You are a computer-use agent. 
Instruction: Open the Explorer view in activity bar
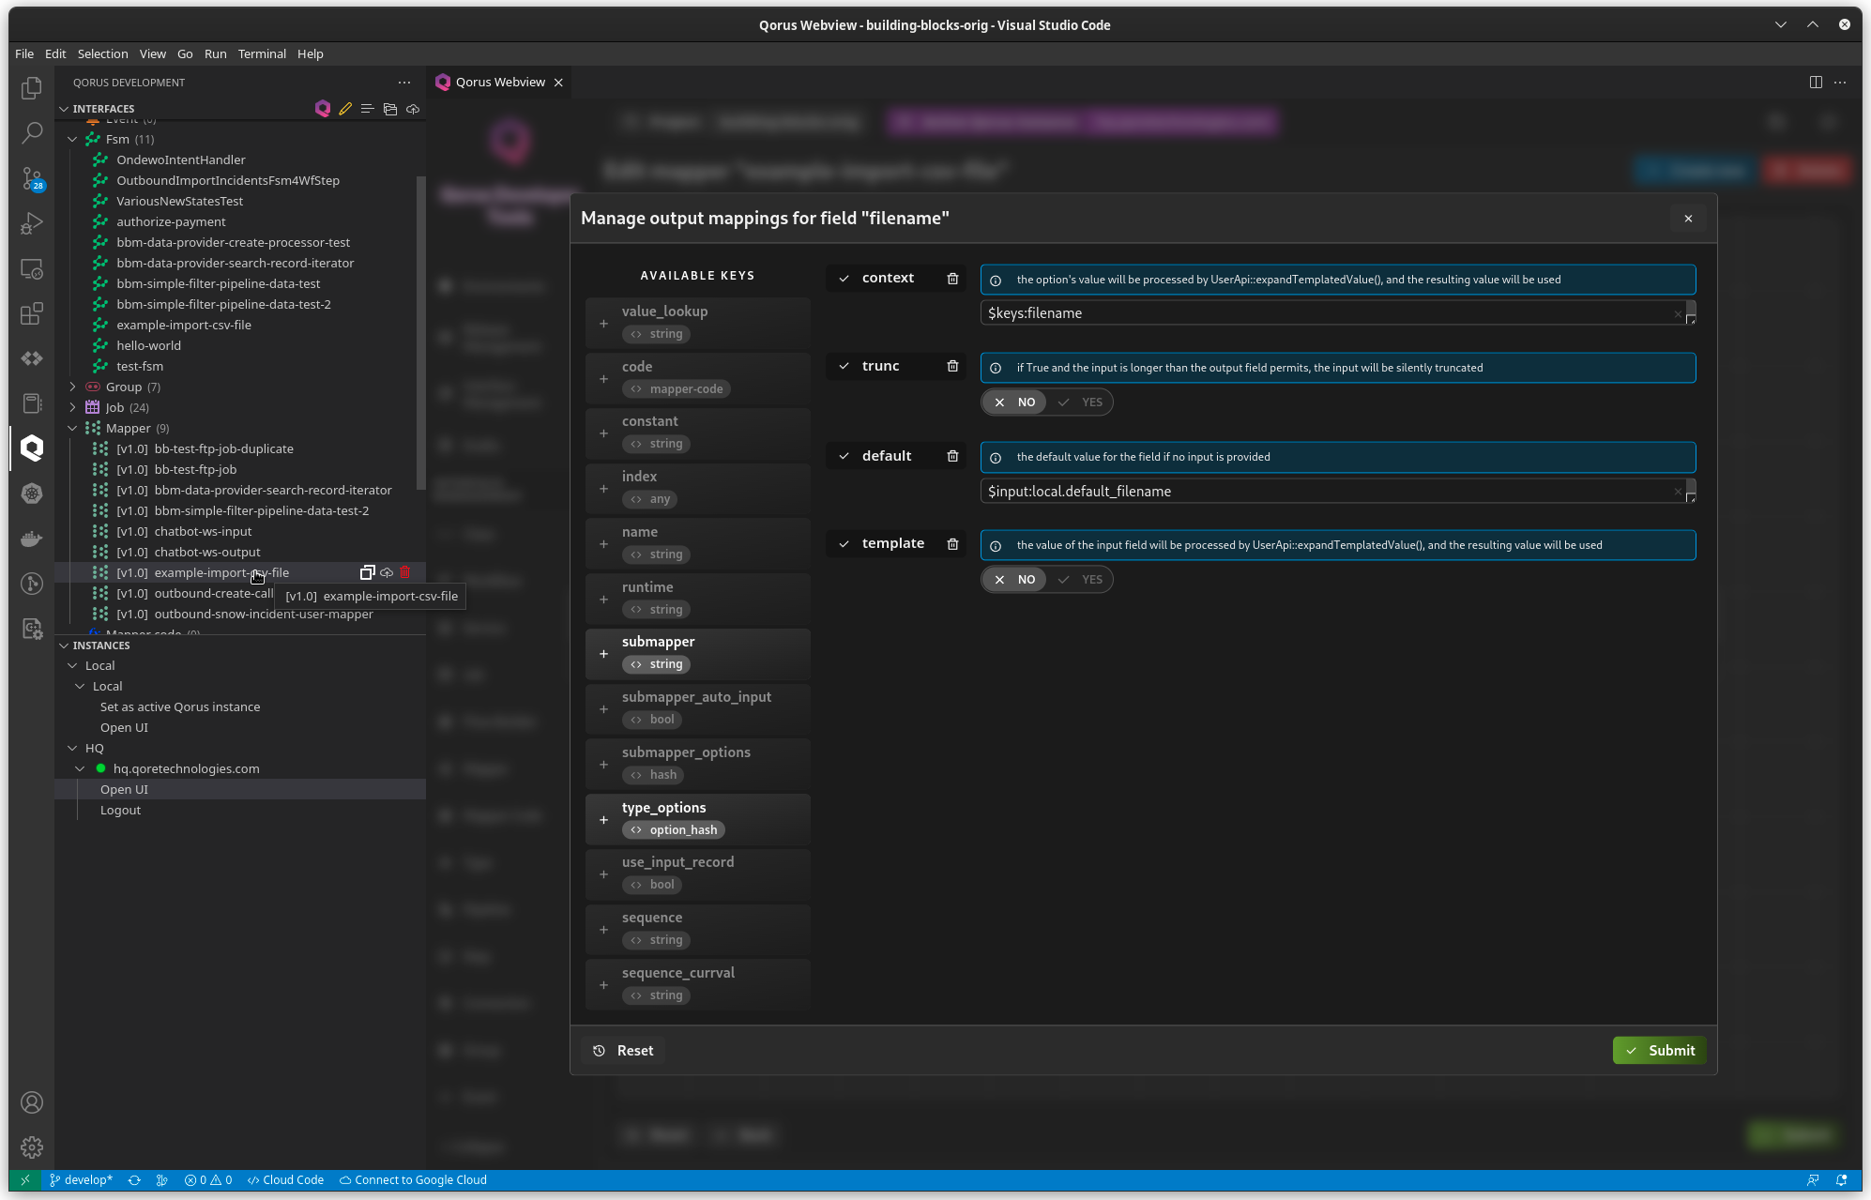(x=32, y=87)
